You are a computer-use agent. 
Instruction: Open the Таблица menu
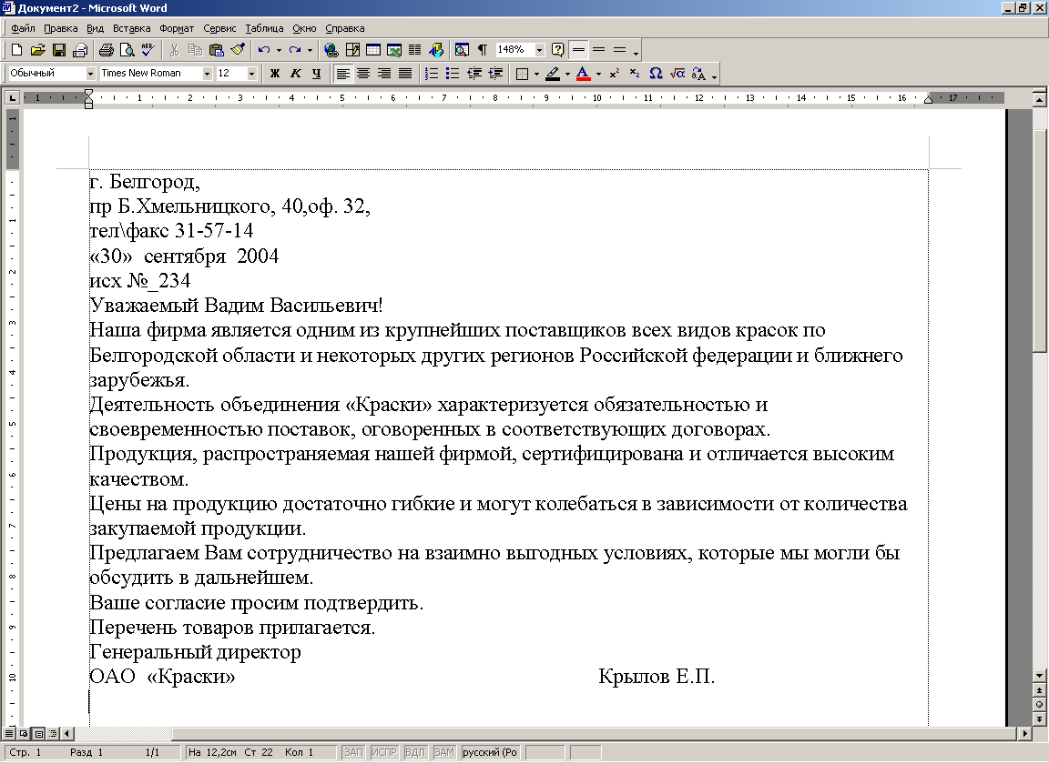pos(264,28)
